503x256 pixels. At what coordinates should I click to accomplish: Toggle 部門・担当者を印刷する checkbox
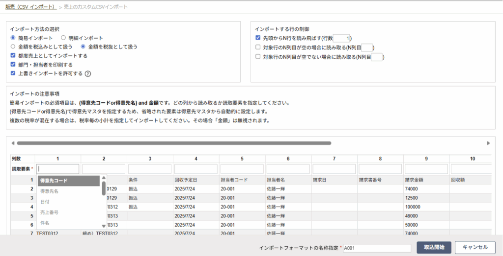13,65
